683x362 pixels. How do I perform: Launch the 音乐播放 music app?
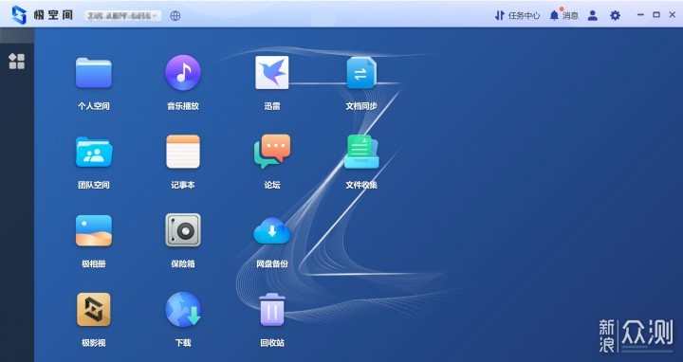pyautogui.click(x=183, y=73)
